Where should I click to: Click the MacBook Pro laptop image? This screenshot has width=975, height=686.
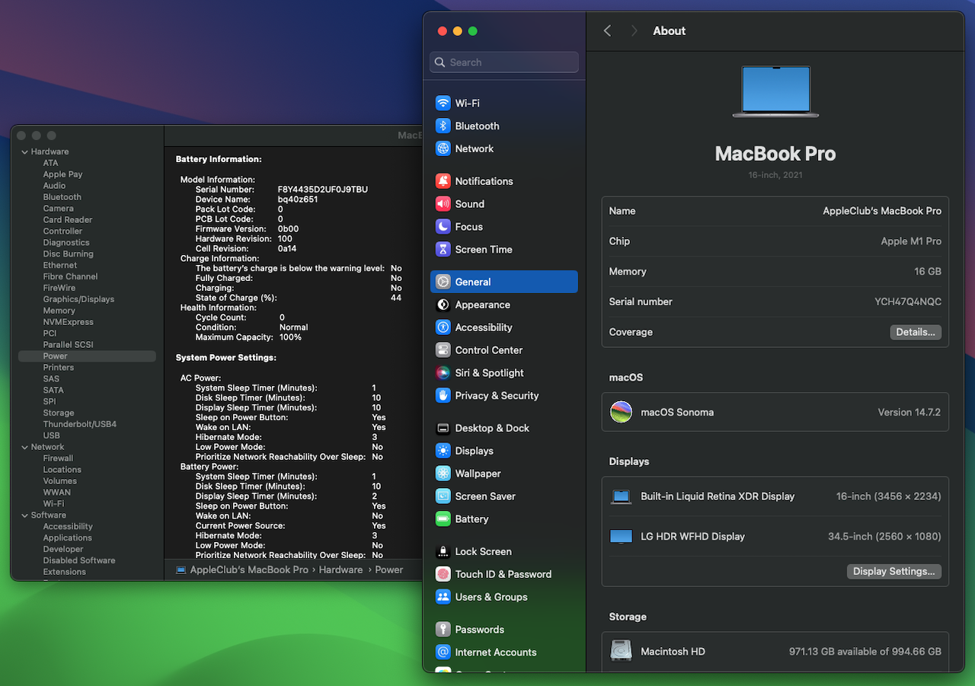(x=775, y=91)
